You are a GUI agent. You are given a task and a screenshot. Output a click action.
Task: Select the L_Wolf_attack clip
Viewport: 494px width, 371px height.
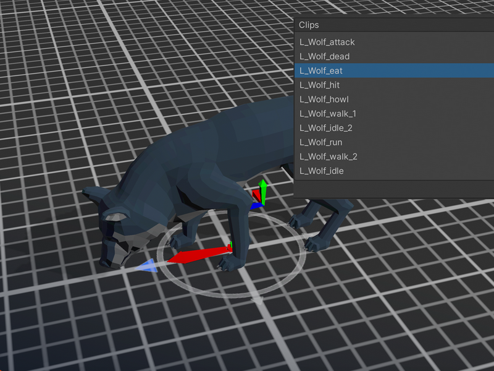tap(394, 42)
